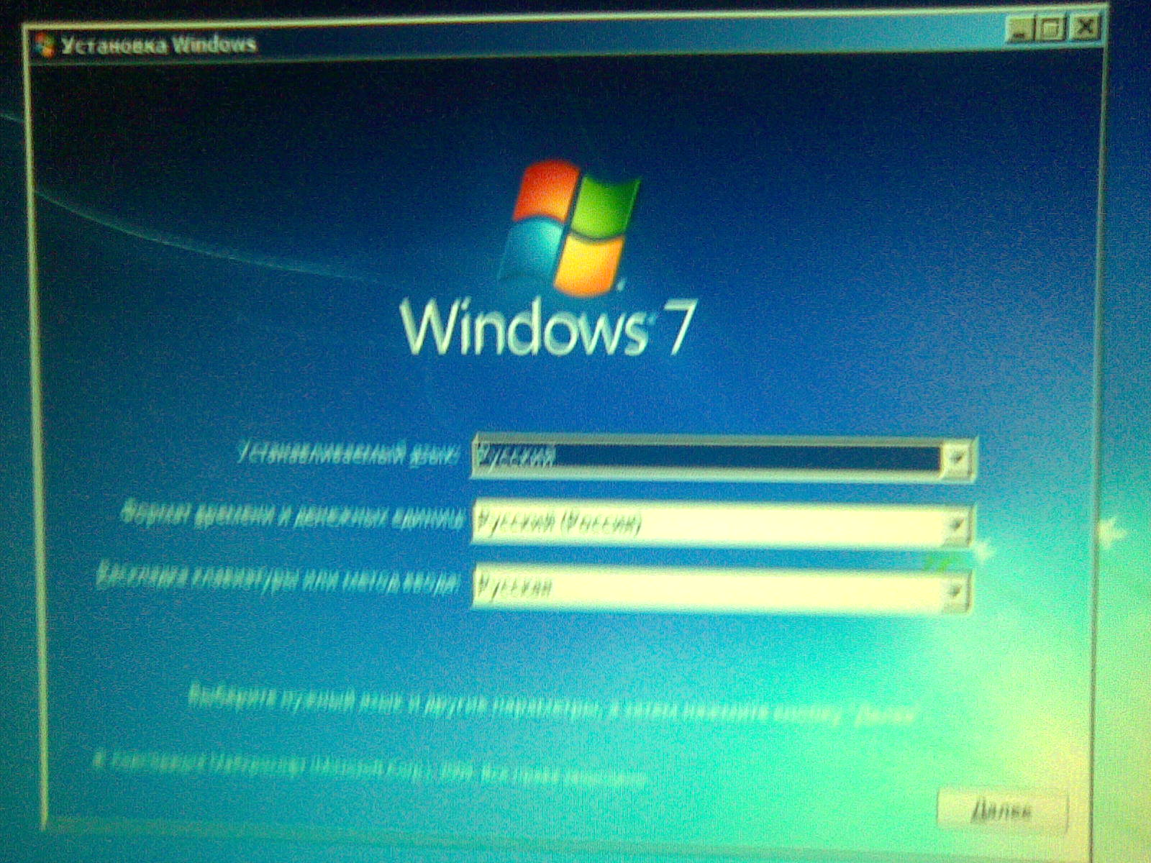The height and width of the screenshot is (863, 1151).
Task: Click the keyboard layout or input method label
Action: [x=278, y=577]
